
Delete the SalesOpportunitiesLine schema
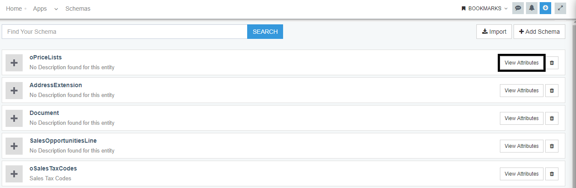click(552, 146)
